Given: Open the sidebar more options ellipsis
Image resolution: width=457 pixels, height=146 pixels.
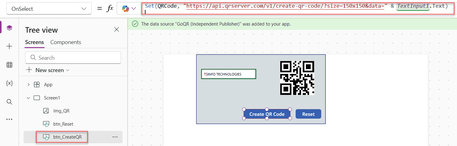Looking at the screenshot, I should click(9, 119).
